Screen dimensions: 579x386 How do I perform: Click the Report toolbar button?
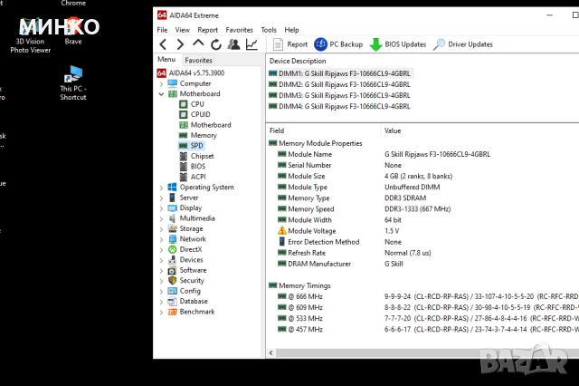point(290,44)
